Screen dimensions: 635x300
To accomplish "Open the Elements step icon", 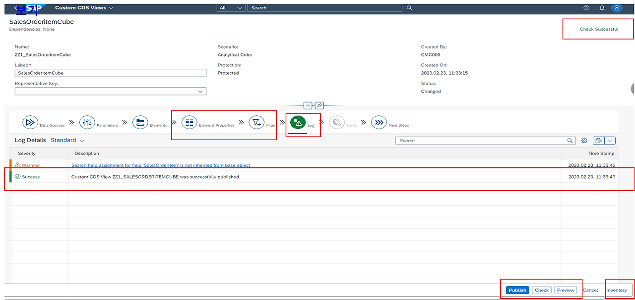I will (x=140, y=122).
